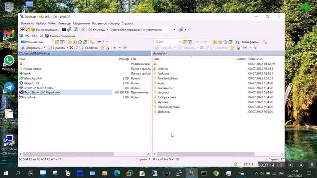
Task: Click the local new folder icon after Свойства
Action: (x=103, y=48)
